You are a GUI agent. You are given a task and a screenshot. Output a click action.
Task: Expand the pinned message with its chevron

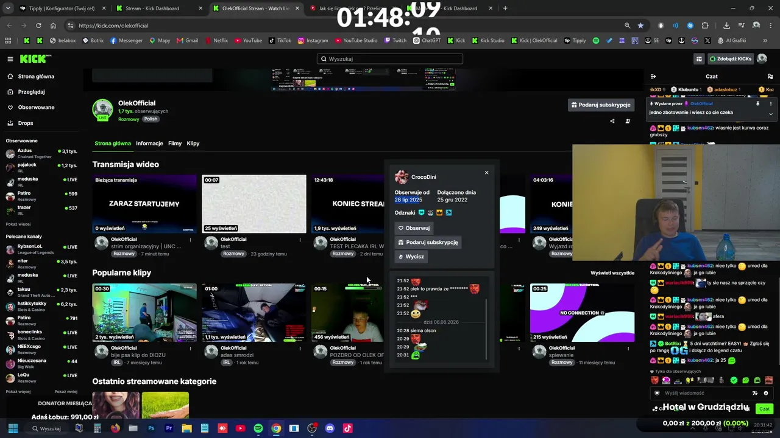coord(771,114)
